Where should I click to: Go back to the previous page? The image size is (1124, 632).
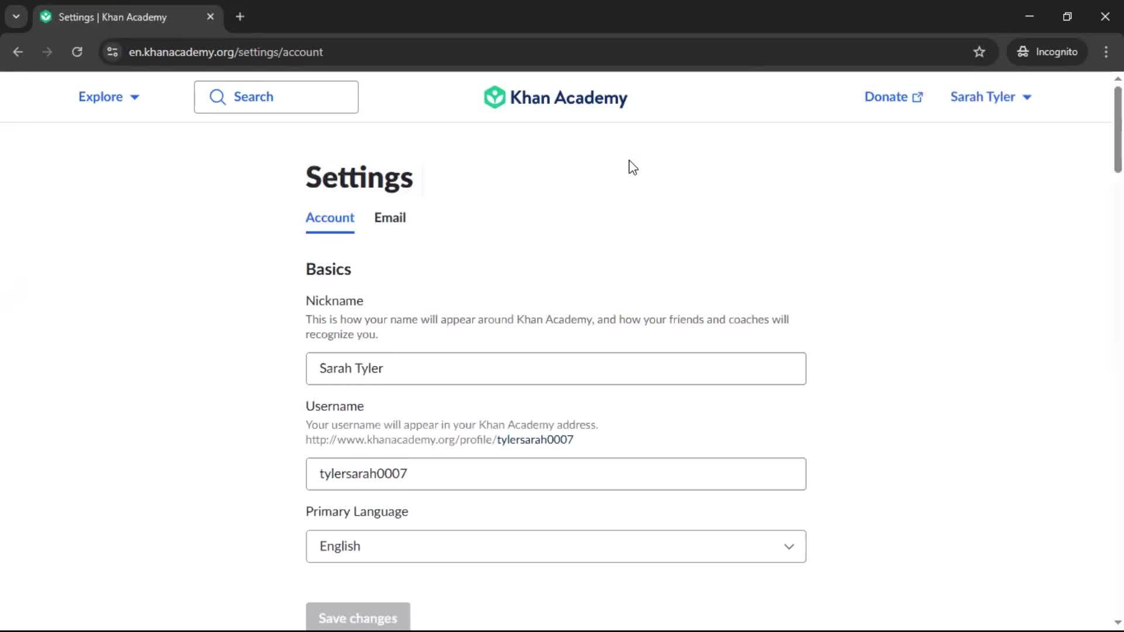point(18,52)
